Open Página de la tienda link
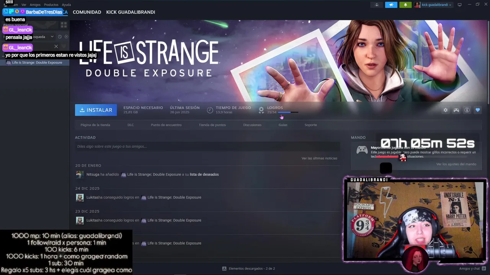 [95, 125]
